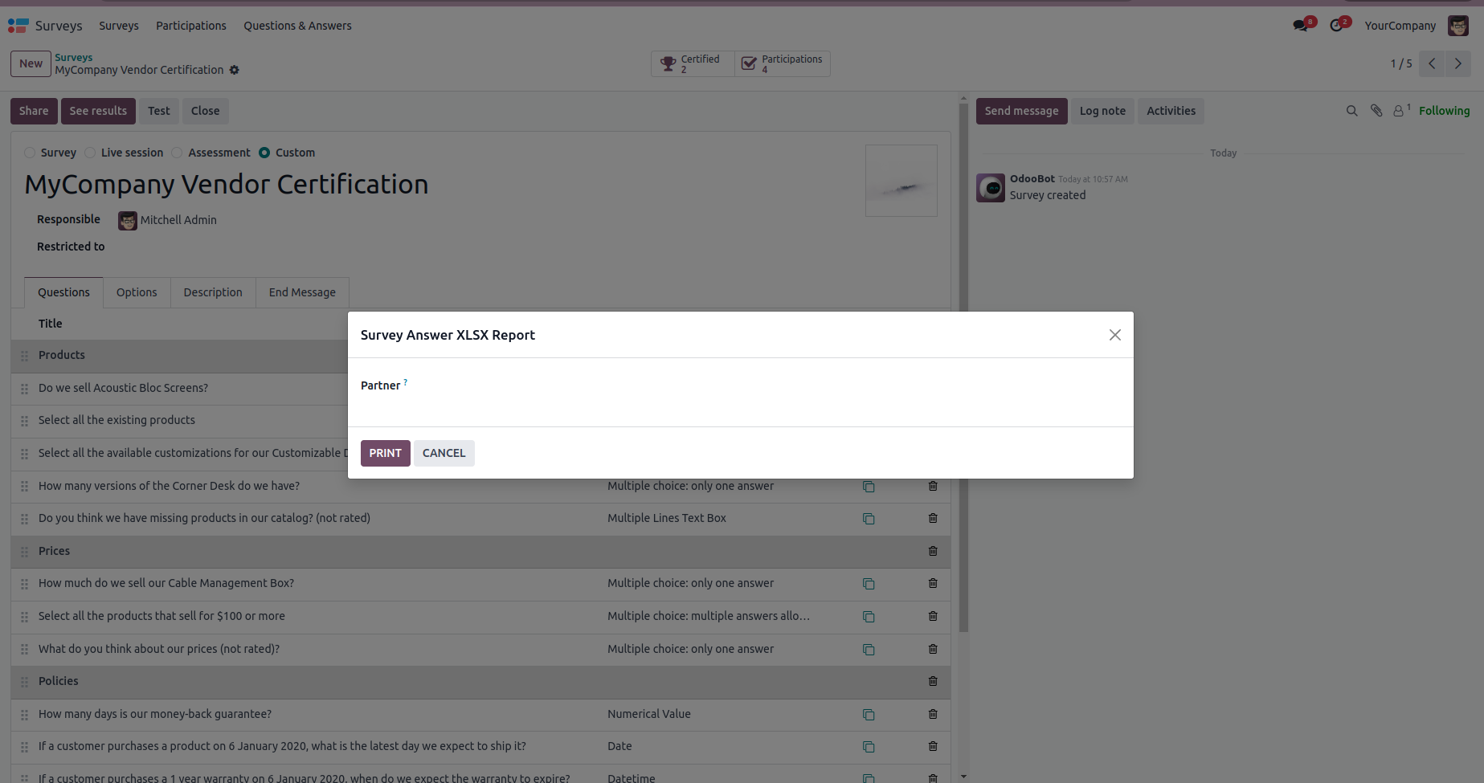This screenshot has height=783, width=1484.
Task: Go to the next survey record
Action: coord(1457,63)
